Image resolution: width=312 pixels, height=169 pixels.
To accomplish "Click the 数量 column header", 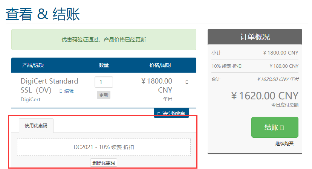I will point(104,65).
